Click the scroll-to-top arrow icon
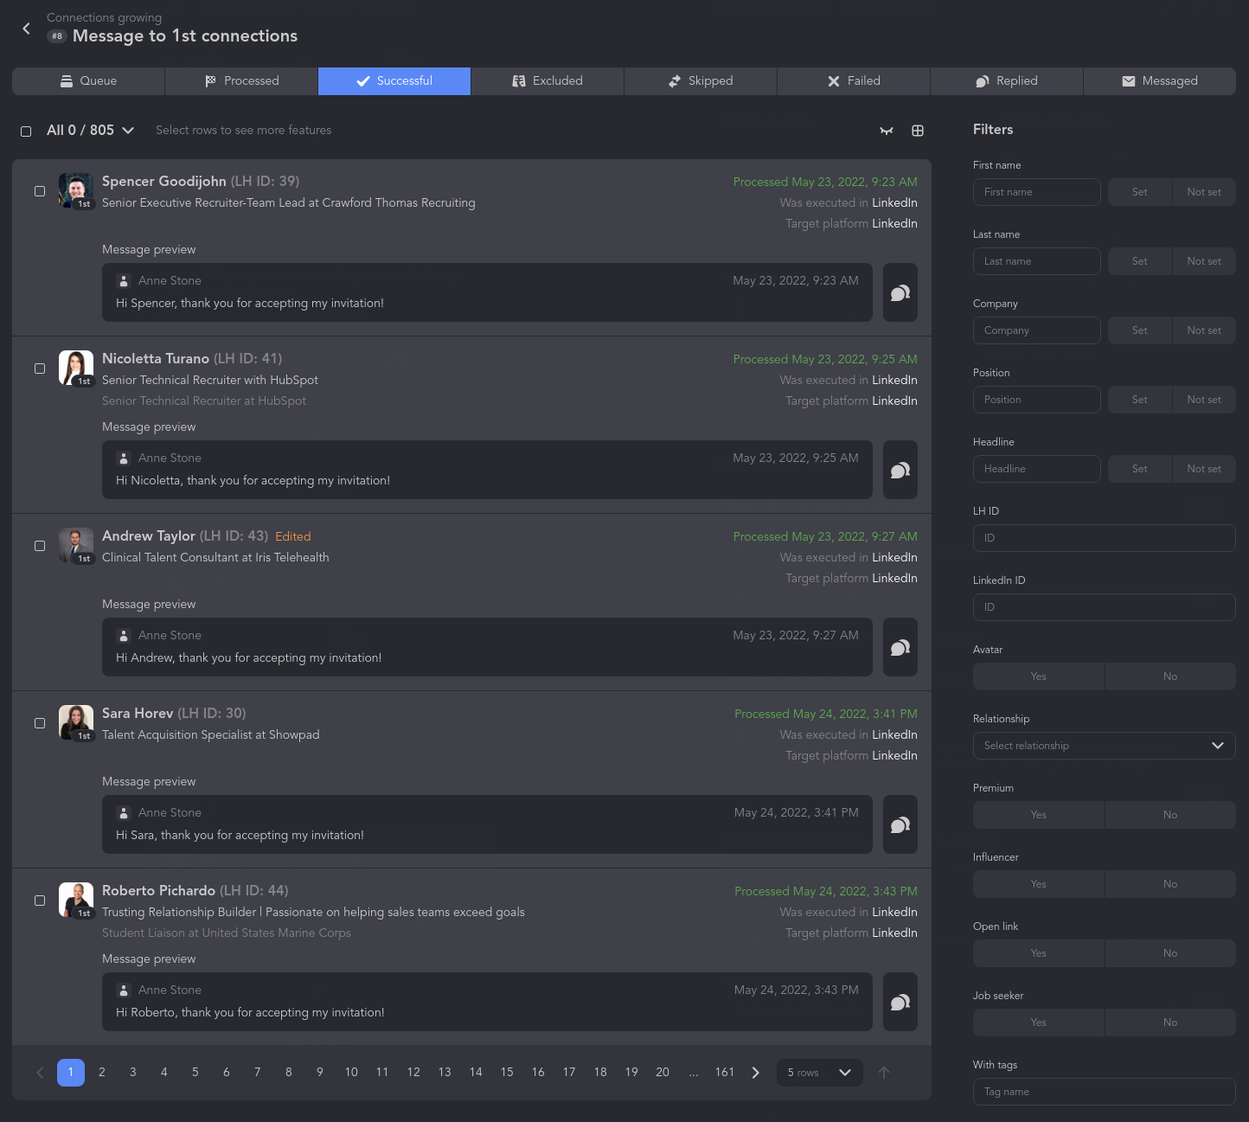 (884, 1073)
